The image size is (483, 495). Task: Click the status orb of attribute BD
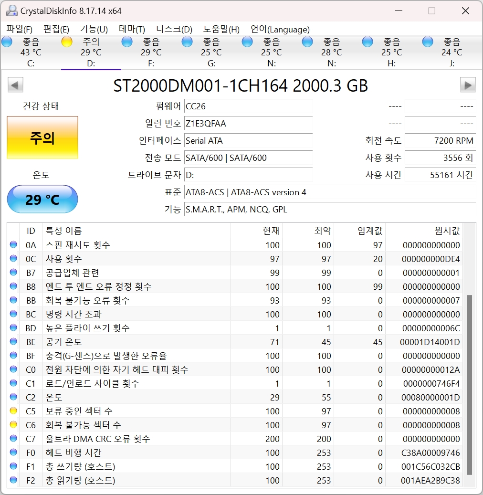(x=13, y=327)
